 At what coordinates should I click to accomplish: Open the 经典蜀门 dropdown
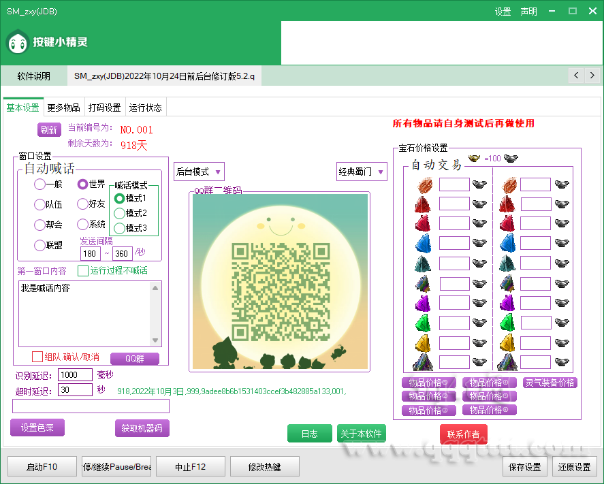point(362,172)
